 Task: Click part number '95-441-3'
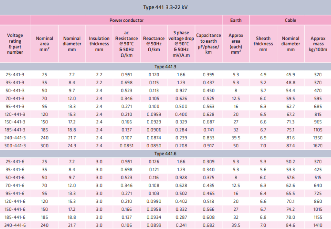click(x=15, y=106)
